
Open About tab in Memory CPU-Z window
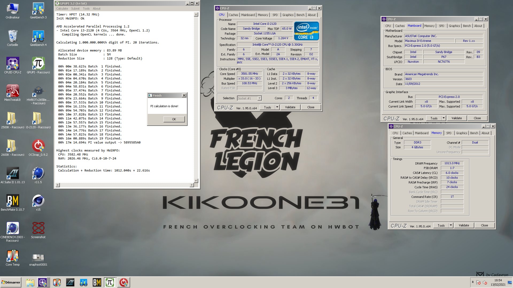pos(485,133)
